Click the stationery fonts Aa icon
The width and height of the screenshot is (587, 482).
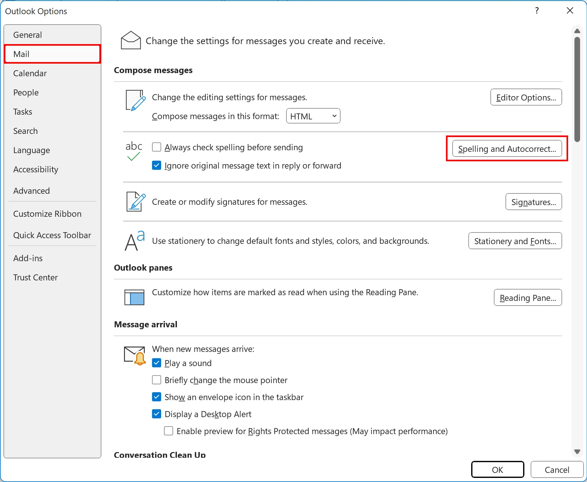[135, 241]
